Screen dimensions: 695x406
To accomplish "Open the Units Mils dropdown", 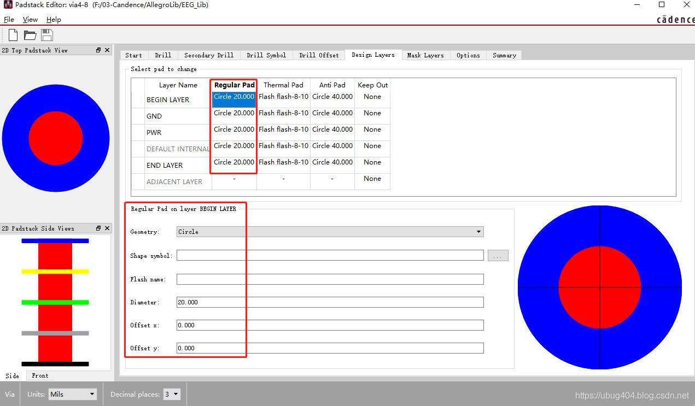I will click(x=73, y=394).
